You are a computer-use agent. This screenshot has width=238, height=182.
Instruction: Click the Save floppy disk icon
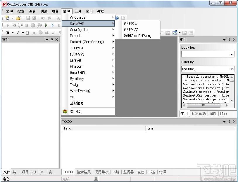(28, 18)
